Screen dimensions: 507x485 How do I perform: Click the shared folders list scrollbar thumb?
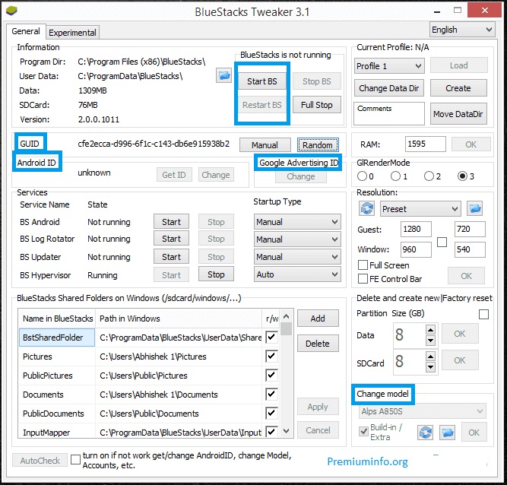point(286,328)
